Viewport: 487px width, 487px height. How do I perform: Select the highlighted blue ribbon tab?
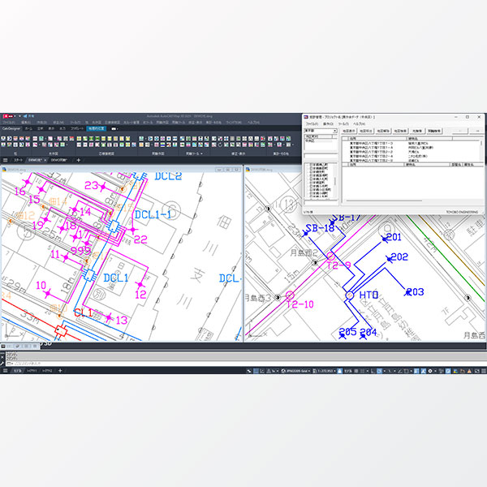click(97, 128)
